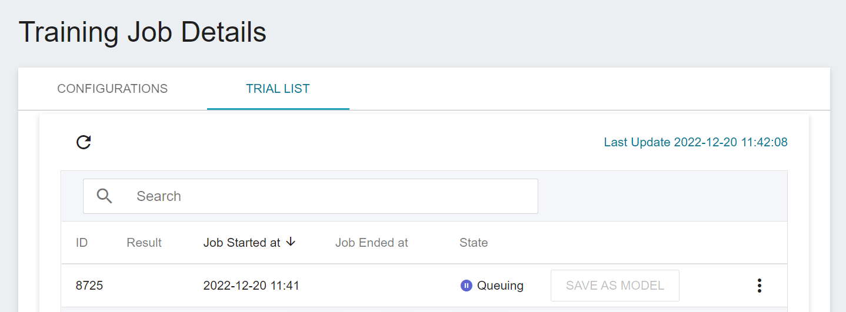The image size is (846, 312).
Task: Select the Trial List tab
Action: pyautogui.click(x=278, y=89)
